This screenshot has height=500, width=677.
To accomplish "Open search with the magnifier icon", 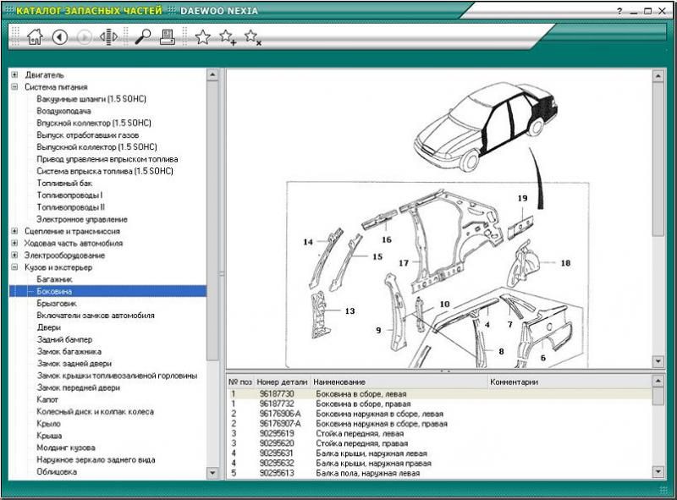I will (143, 36).
